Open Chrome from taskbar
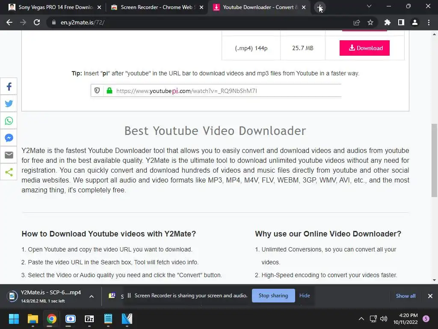Screen dimensions: 438x329 tap(51, 319)
